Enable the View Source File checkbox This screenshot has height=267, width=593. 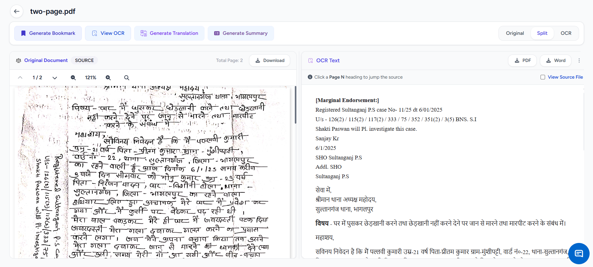pos(543,77)
